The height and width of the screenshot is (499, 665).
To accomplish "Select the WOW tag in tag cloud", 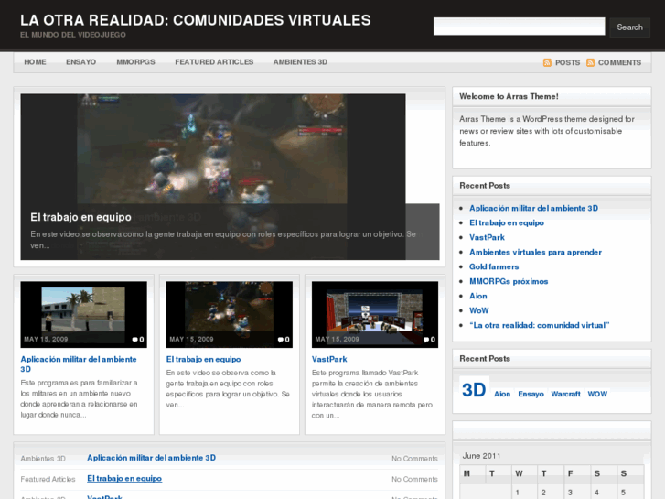I will 597,394.
